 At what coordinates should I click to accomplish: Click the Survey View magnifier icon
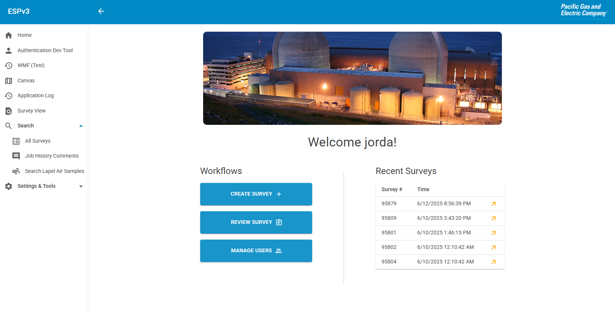[x=9, y=111]
